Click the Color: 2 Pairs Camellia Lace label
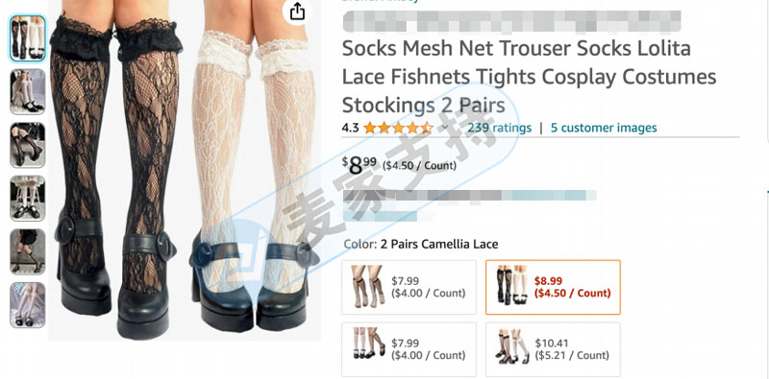 pos(421,244)
